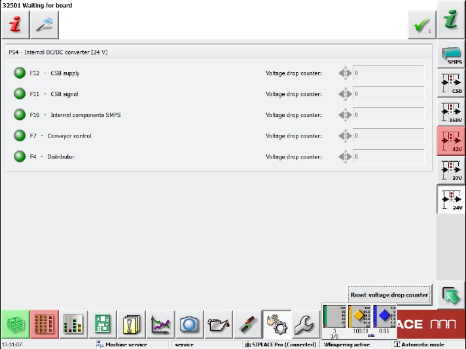The height and width of the screenshot is (349, 466).
Task: Click F12 voltage drop counter field
Action: point(388,73)
